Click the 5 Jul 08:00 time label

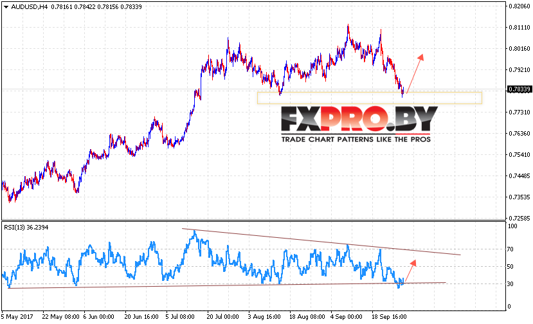pos(180,317)
